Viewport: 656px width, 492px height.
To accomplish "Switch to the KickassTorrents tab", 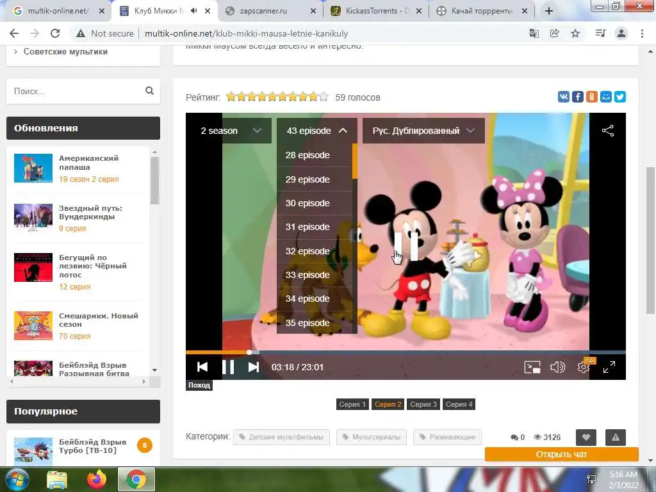I will (375, 12).
